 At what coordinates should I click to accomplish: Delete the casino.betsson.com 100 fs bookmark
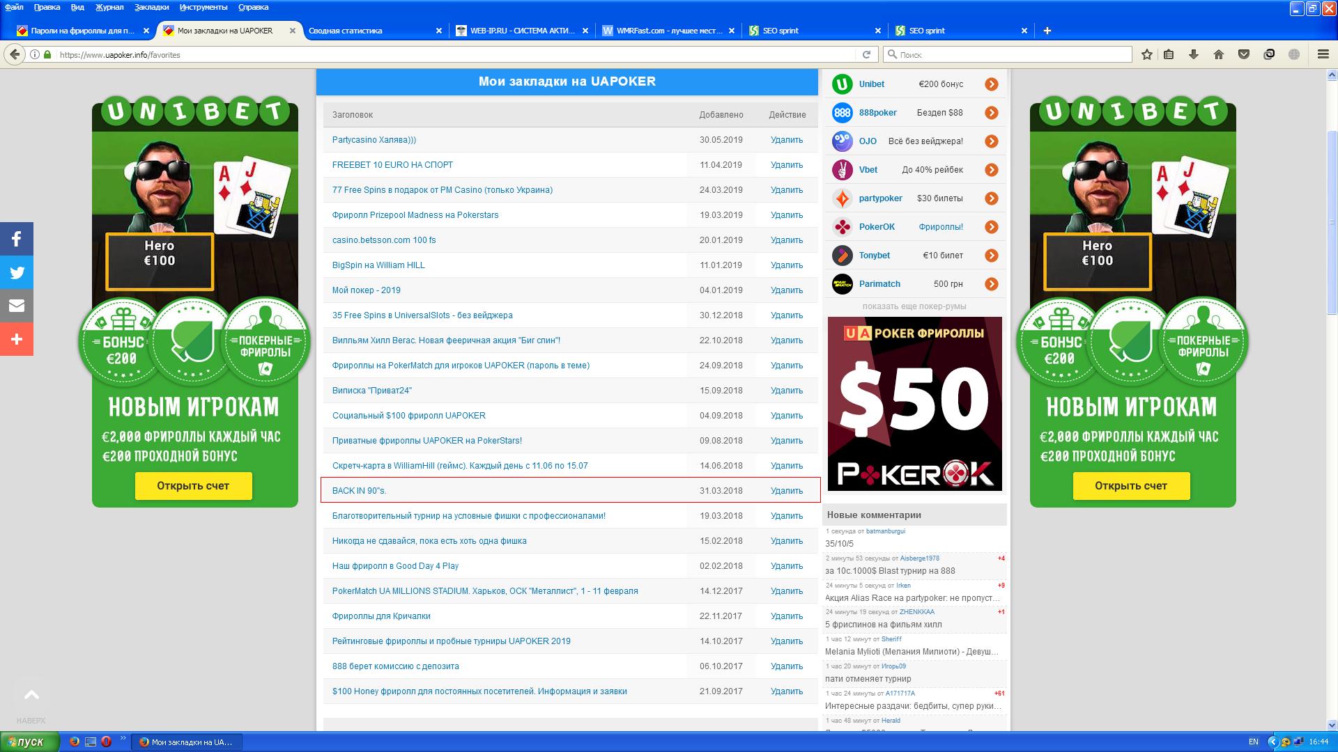(x=787, y=240)
